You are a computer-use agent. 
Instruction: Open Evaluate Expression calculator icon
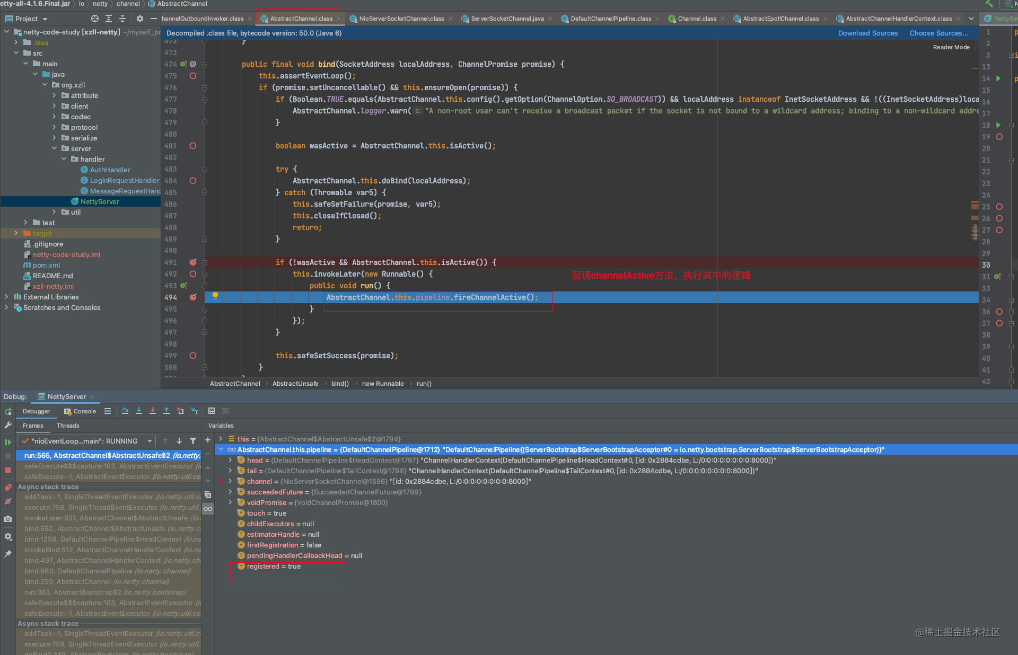point(212,411)
